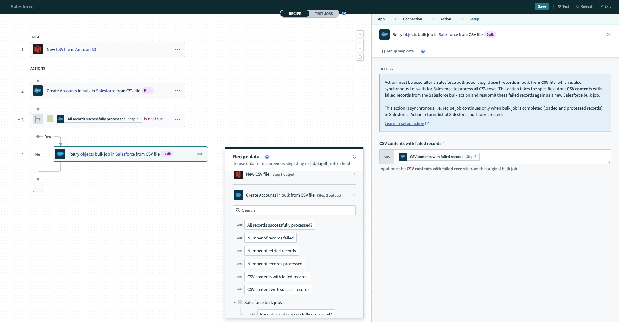The height and width of the screenshot is (322, 619).
Task: Zoom out on the recipe canvas
Action: [x=360, y=49]
